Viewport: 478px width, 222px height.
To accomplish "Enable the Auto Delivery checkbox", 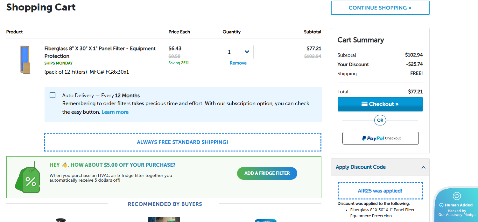I will [53, 95].
